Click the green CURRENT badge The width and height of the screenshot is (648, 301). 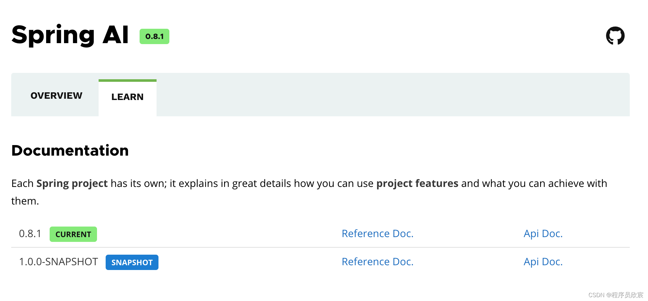73,234
